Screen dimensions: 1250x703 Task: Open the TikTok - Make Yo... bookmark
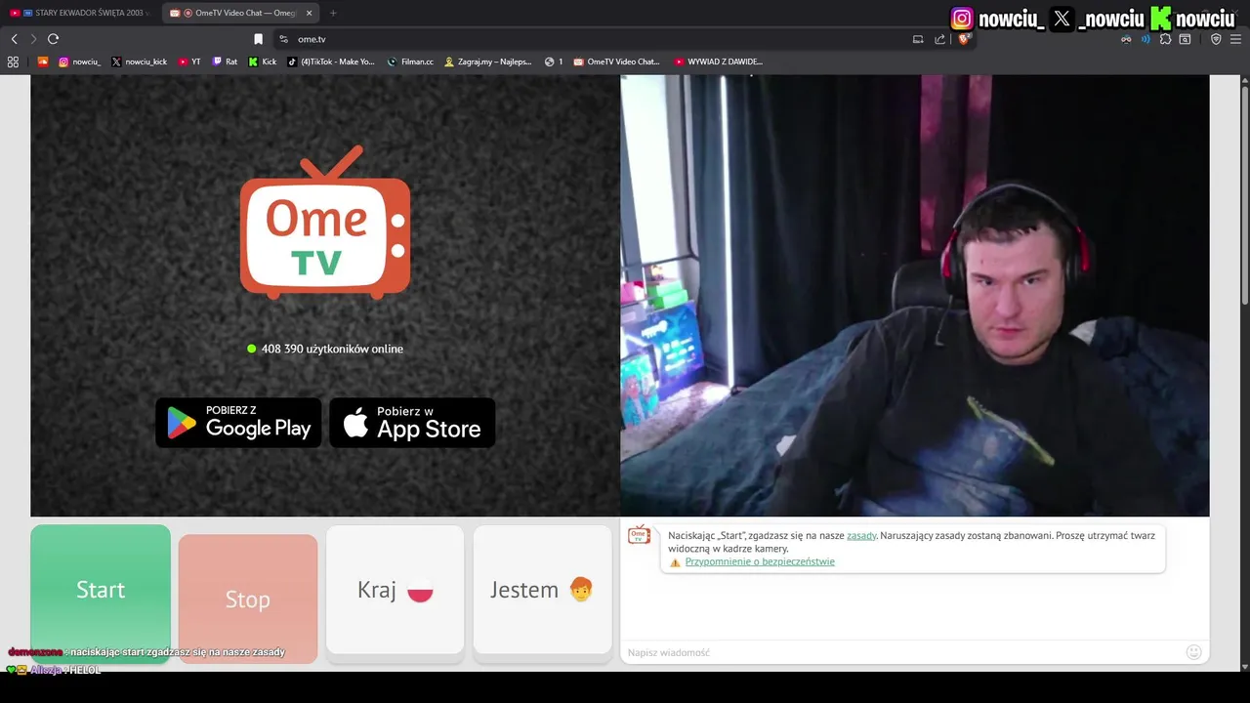331,62
